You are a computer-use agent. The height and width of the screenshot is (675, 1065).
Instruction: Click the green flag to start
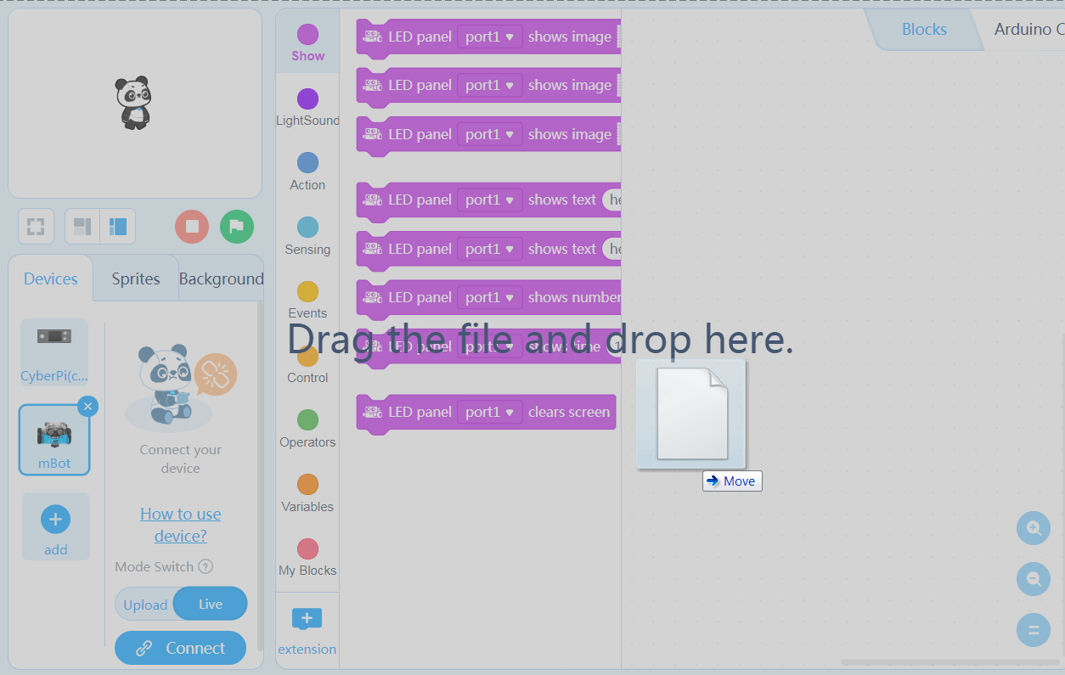click(x=236, y=227)
